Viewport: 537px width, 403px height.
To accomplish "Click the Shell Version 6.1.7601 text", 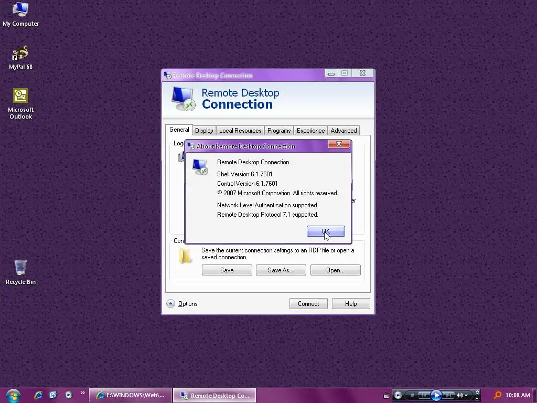I will [x=244, y=174].
